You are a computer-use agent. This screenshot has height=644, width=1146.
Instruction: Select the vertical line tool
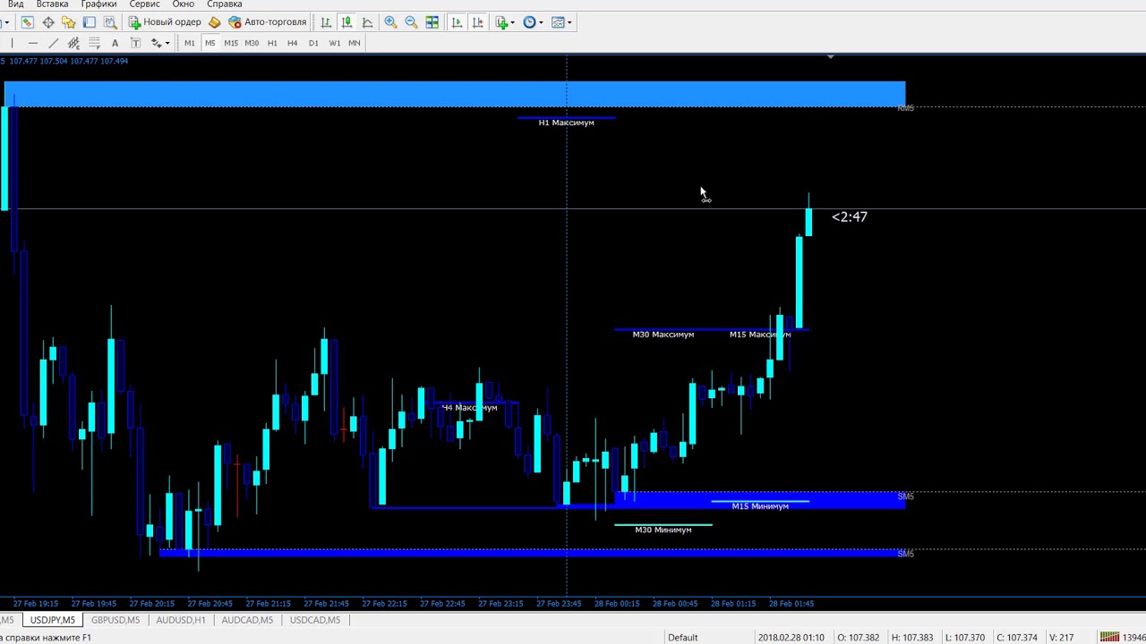click(x=12, y=43)
